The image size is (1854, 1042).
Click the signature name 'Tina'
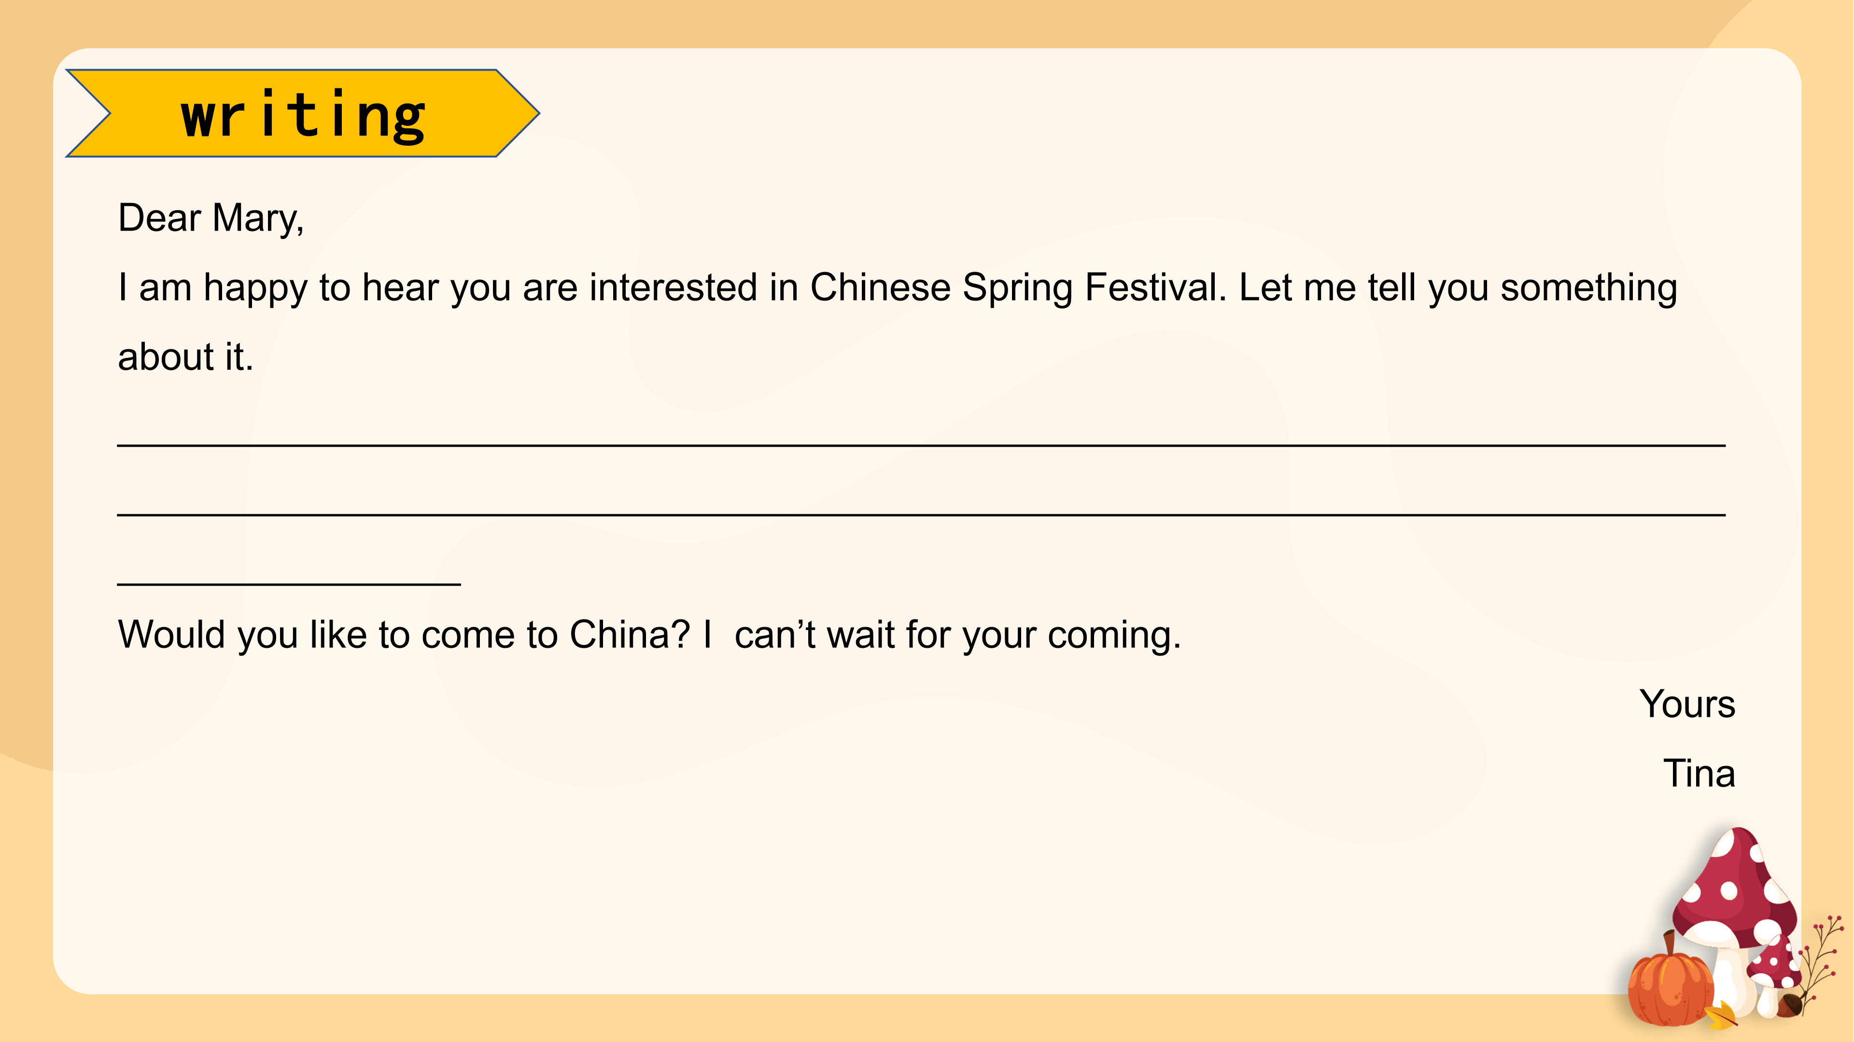(1699, 774)
